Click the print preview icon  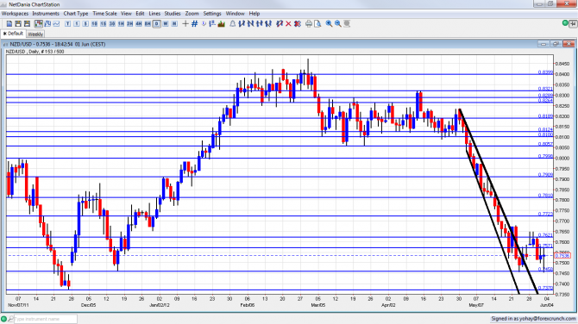(x=317, y=24)
